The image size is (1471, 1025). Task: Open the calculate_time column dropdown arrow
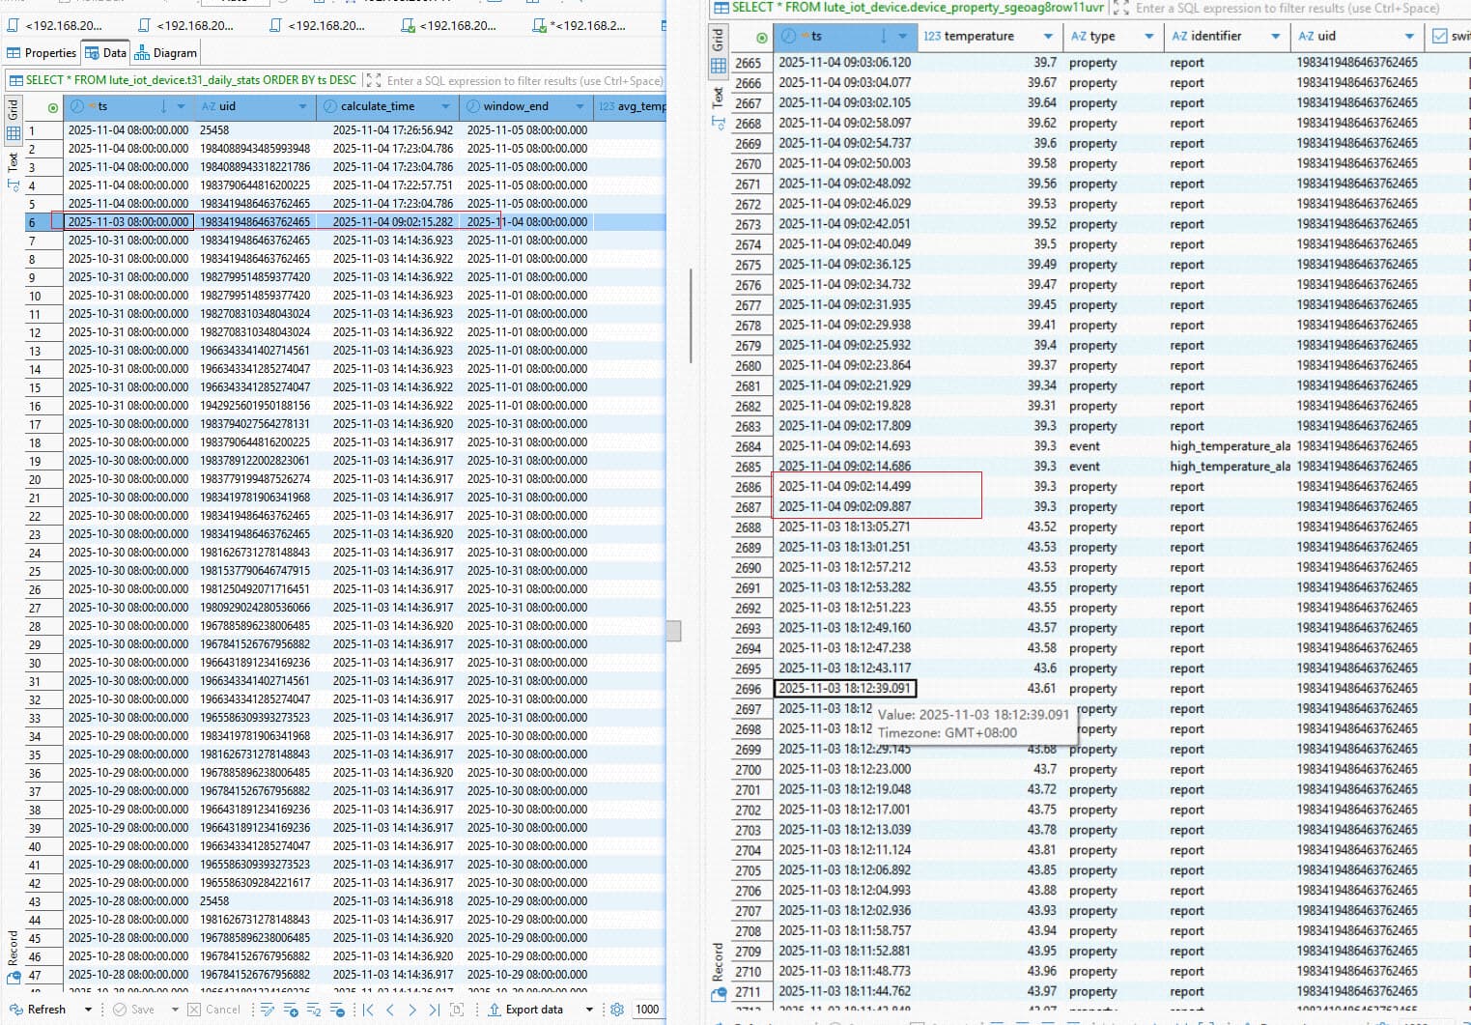point(445,106)
